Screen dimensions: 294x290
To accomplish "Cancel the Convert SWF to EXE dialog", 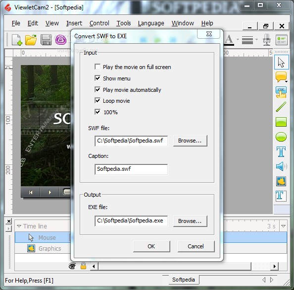I will (196, 246).
